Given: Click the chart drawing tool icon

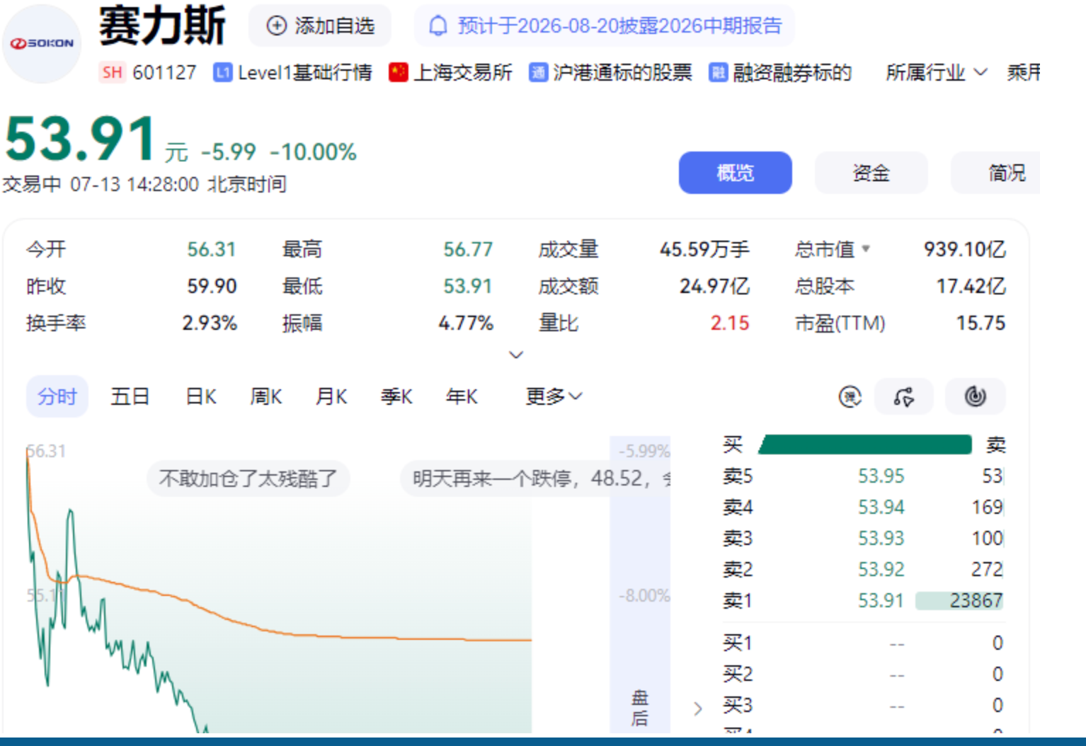Looking at the screenshot, I should (904, 396).
